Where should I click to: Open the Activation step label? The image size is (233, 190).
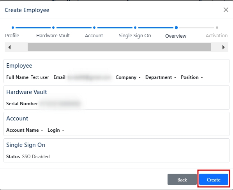[217, 36]
